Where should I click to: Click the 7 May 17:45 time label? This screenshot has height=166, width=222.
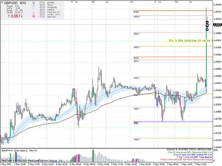[x=200, y=164]
